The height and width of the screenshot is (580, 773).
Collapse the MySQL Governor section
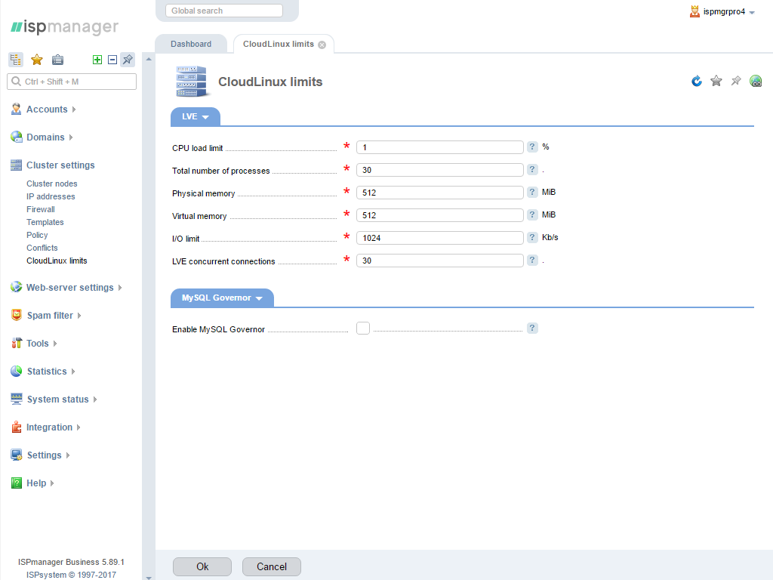[222, 298]
